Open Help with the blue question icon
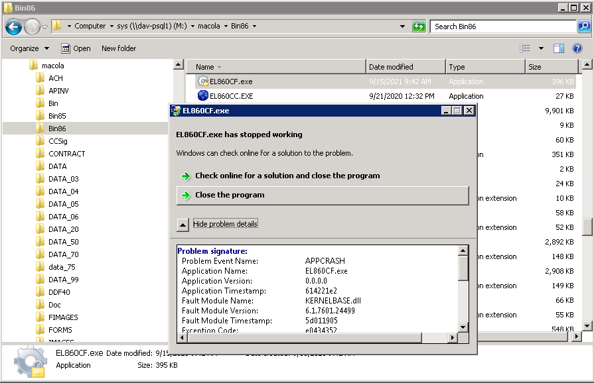594x383 pixels. coord(577,48)
